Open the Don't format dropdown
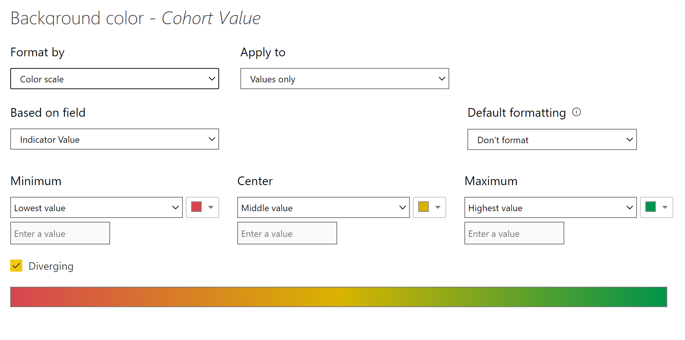 552,139
